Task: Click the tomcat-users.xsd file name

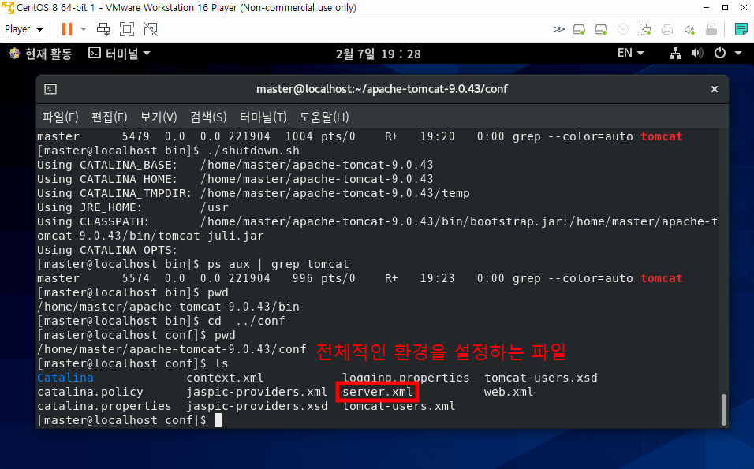Action: point(541,378)
